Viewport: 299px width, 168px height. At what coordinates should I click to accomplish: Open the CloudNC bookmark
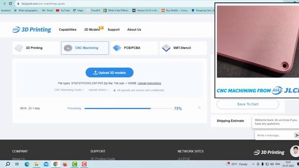[x=93, y=10]
